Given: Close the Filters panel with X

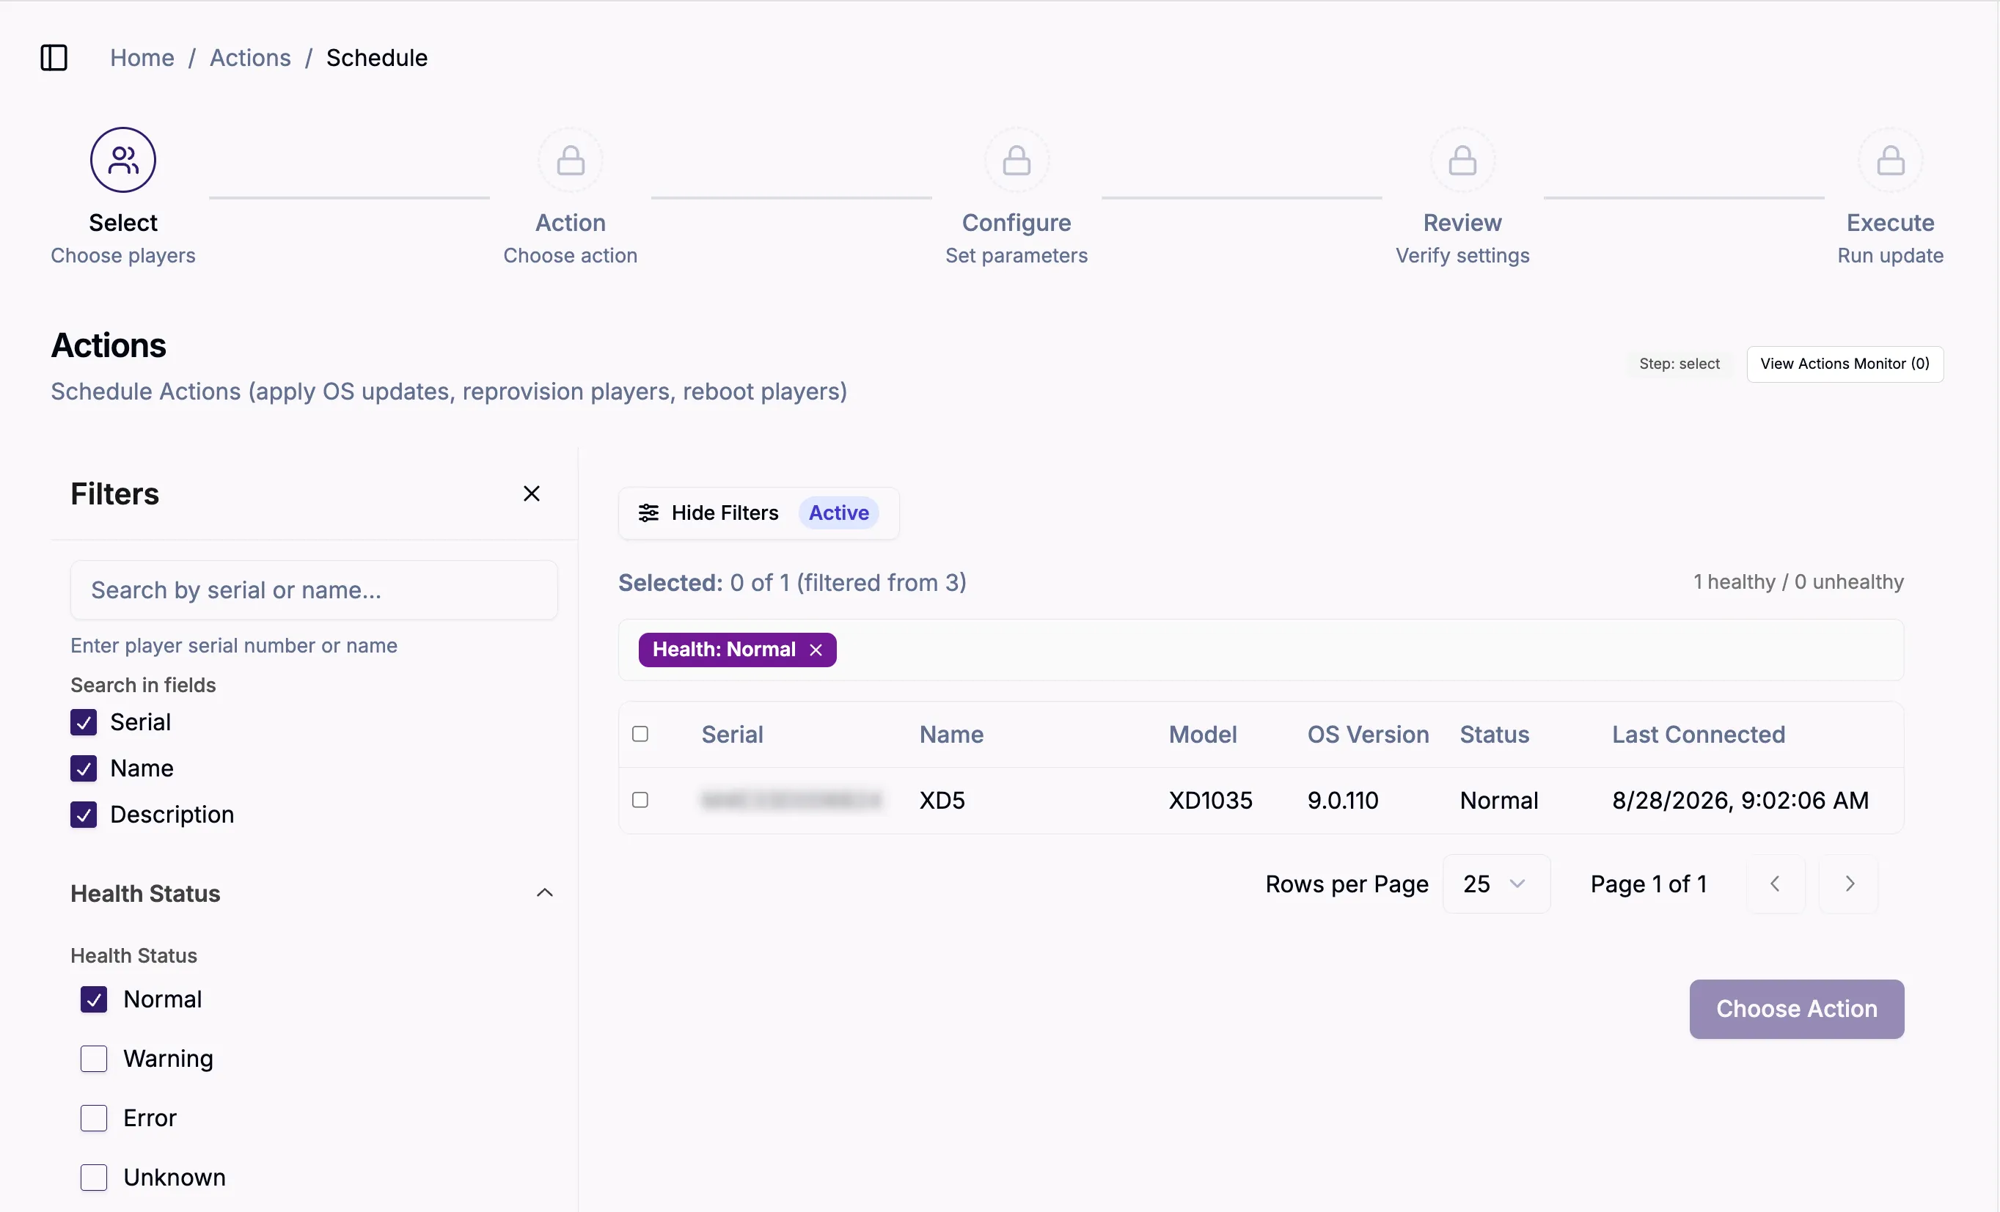Looking at the screenshot, I should tap(532, 493).
